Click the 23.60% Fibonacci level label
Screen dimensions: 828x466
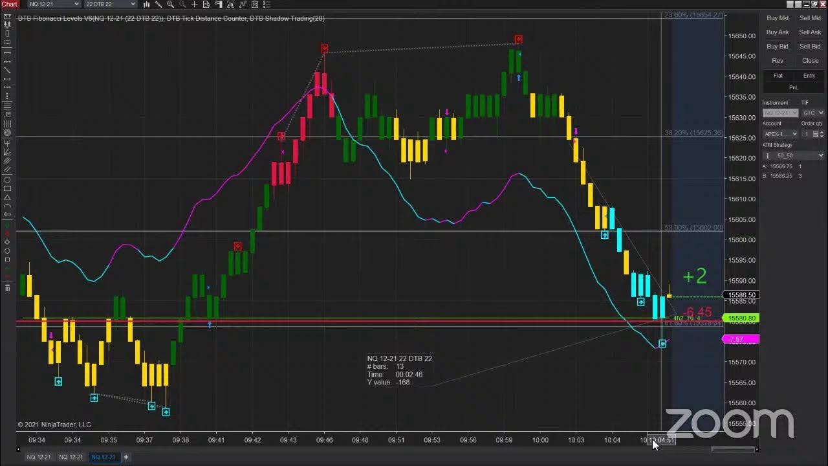coord(693,15)
